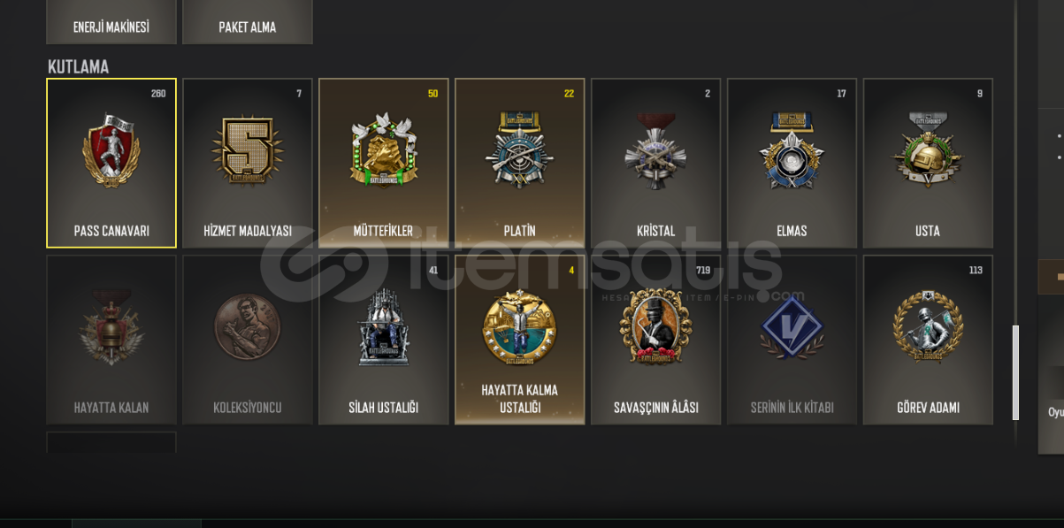Open the Paket Alma card
The height and width of the screenshot is (528, 1064).
pyautogui.click(x=248, y=21)
